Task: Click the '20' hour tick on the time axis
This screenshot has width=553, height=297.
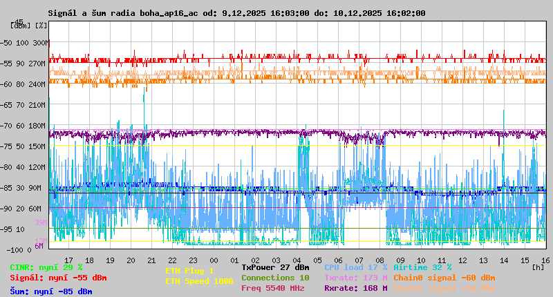Action: pos(131,259)
